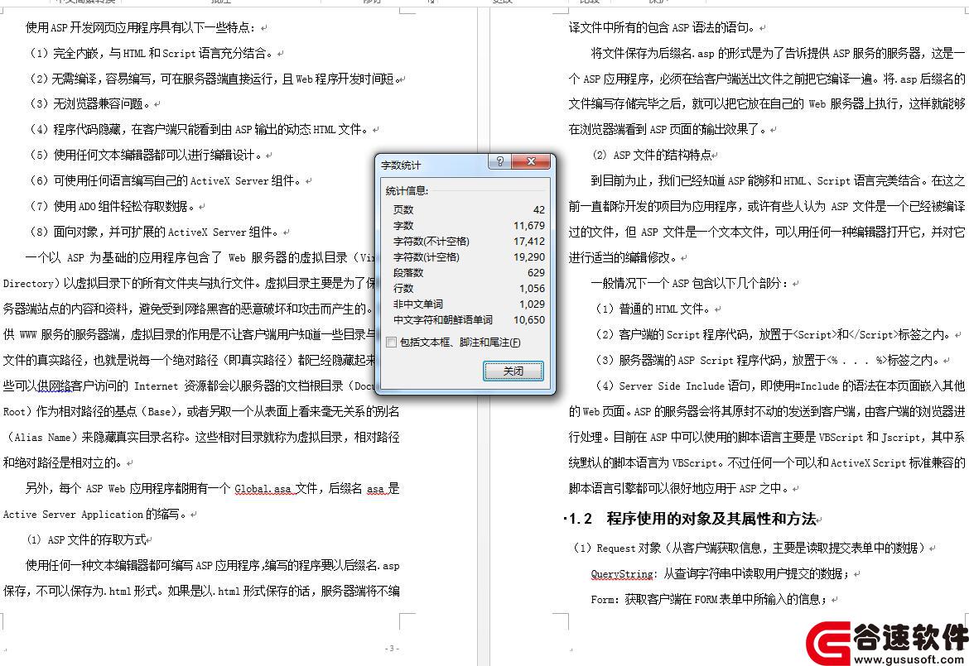Click the 字符数(不计空格) row label

click(431, 242)
